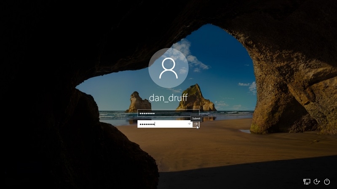Click the masked dots in upper field
Image resolution: width=337 pixels, height=189 pixels.
pos(147,113)
